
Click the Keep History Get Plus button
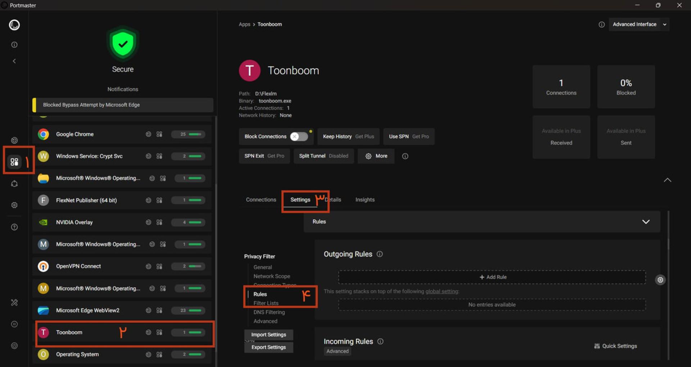348,137
